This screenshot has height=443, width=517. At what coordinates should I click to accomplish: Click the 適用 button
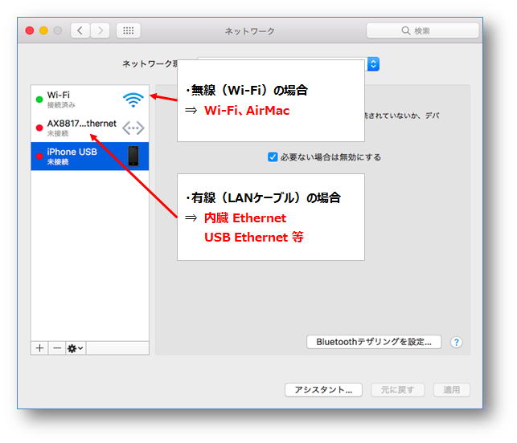(451, 390)
